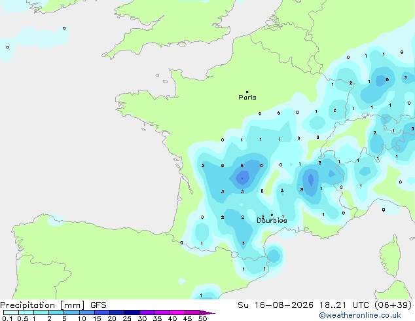415x321 pixels.
Task: Pick the 20–25 mm dark blue swatch
Action: 117,312
